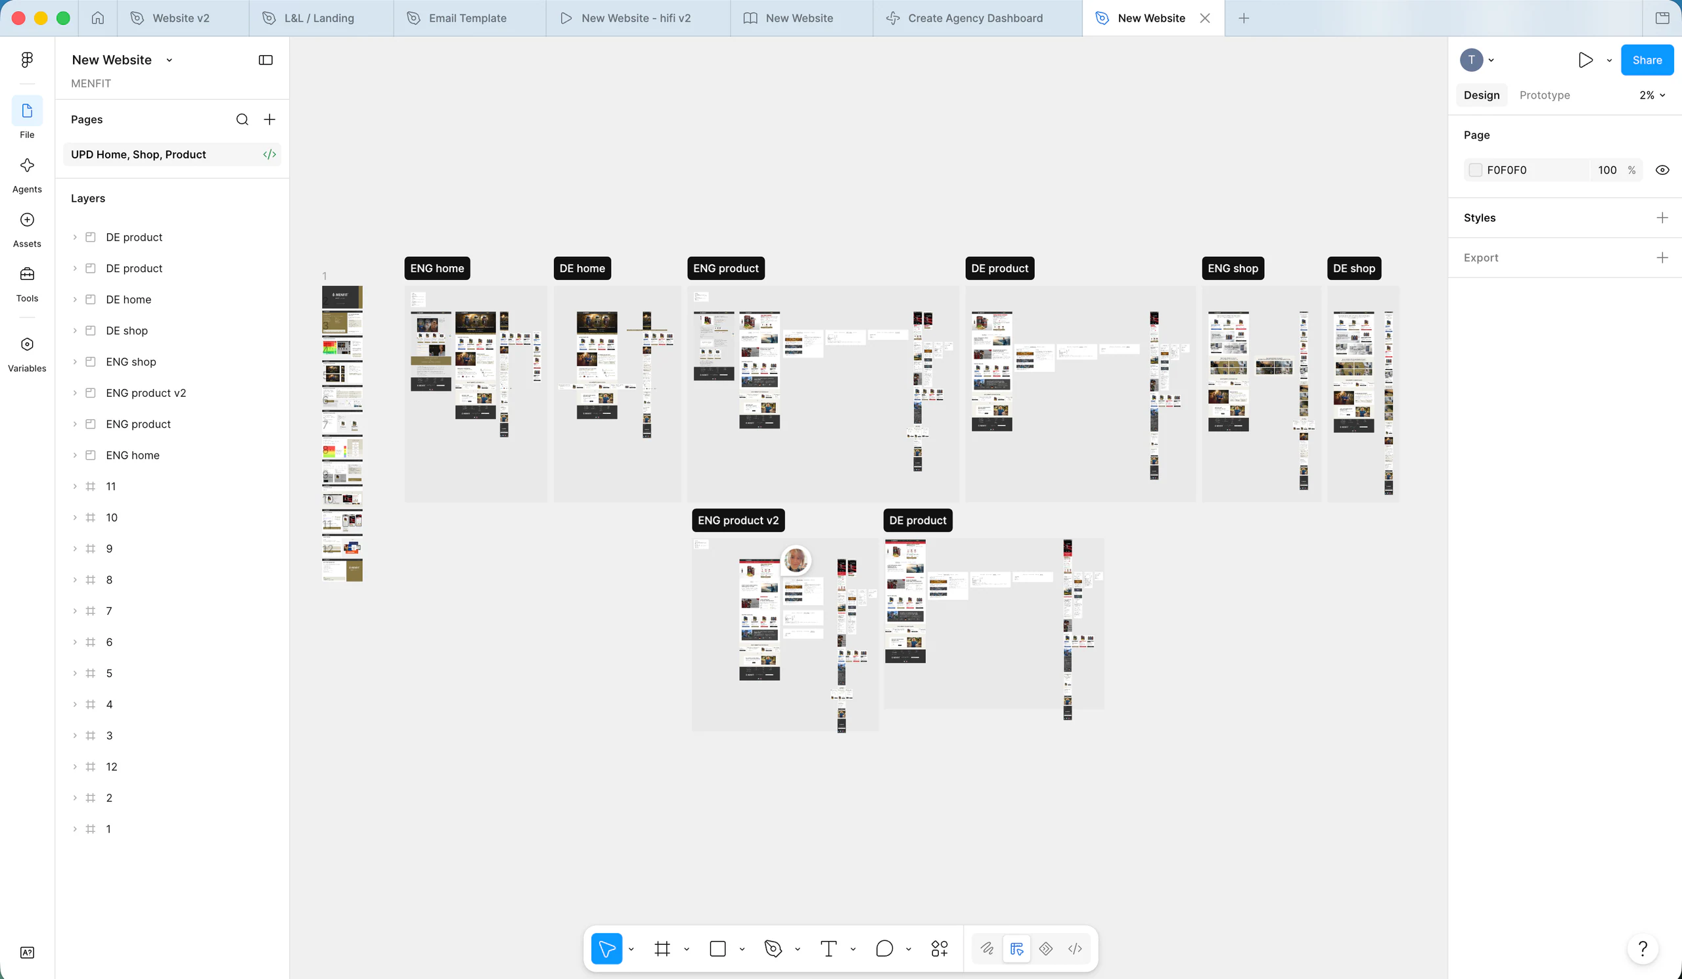Toggle page background visibility eye icon
The image size is (1682, 979).
[x=1662, y=170]
